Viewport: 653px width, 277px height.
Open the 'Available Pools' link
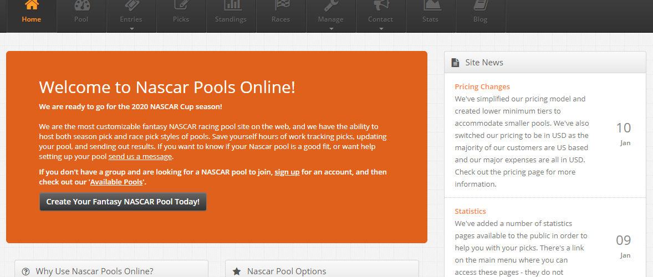click(x=116, y=182)
